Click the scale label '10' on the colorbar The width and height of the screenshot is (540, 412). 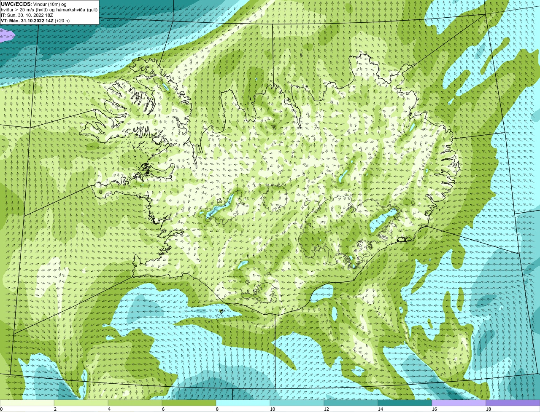pyautogui.click(x=273, y=409)
